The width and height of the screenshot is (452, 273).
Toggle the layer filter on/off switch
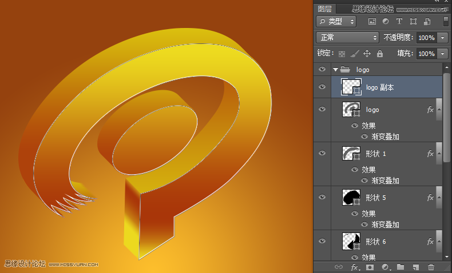(x=446, y=21)
